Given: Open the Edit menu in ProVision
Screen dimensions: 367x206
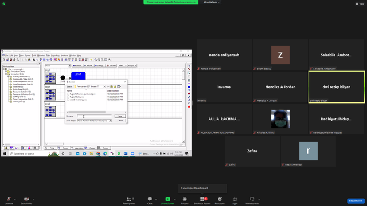Looking at the screenshot, I should point(11,56).
